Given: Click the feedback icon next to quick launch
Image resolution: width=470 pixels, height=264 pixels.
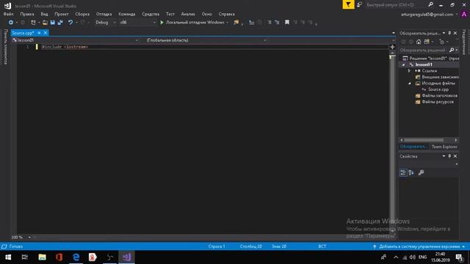Looking at the screenshot, I should pos(359,5).
